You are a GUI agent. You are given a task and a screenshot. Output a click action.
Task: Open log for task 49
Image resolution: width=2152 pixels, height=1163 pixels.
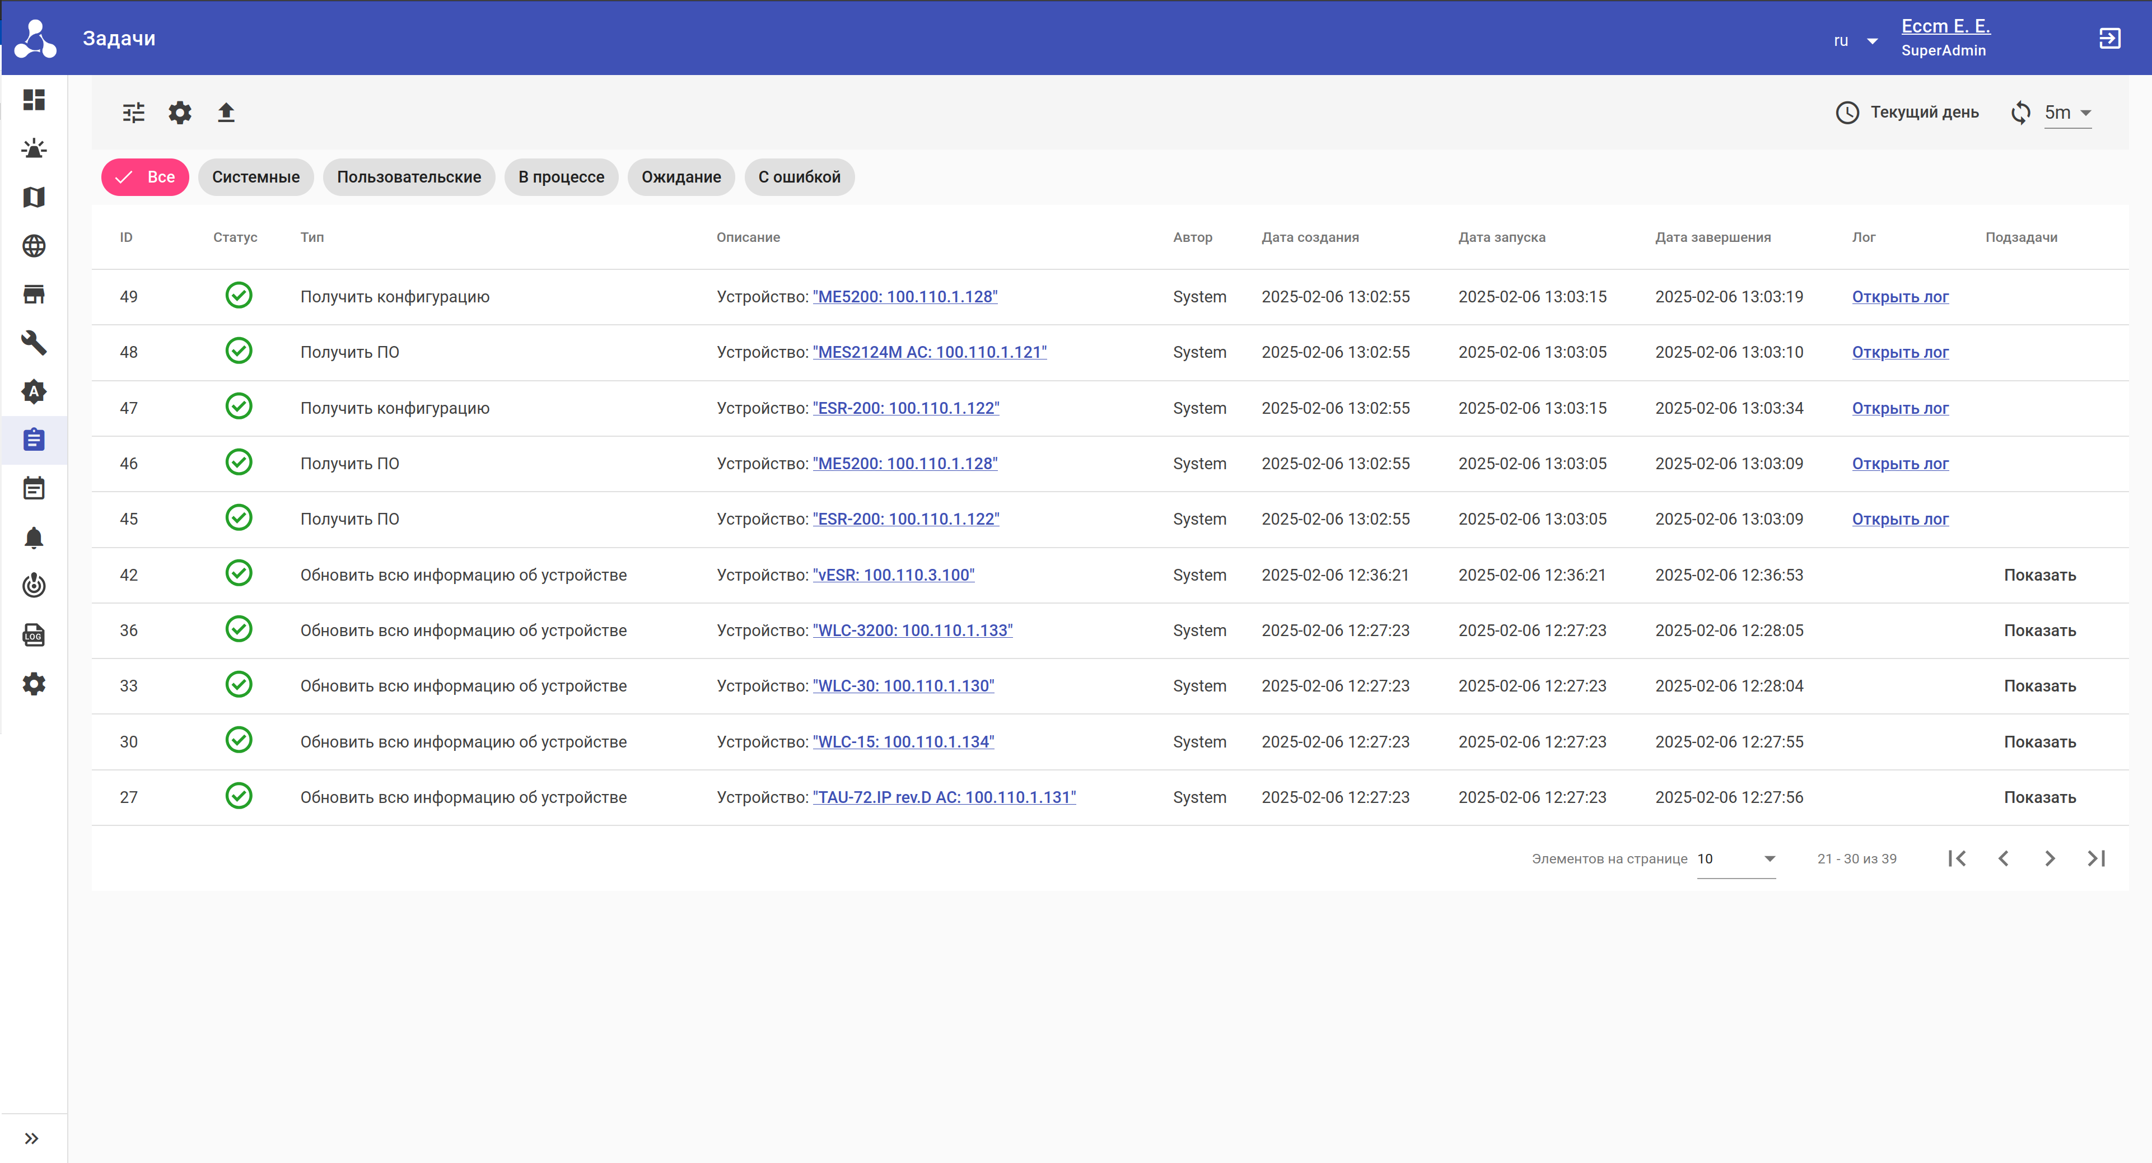click(x=1899, y=297)
